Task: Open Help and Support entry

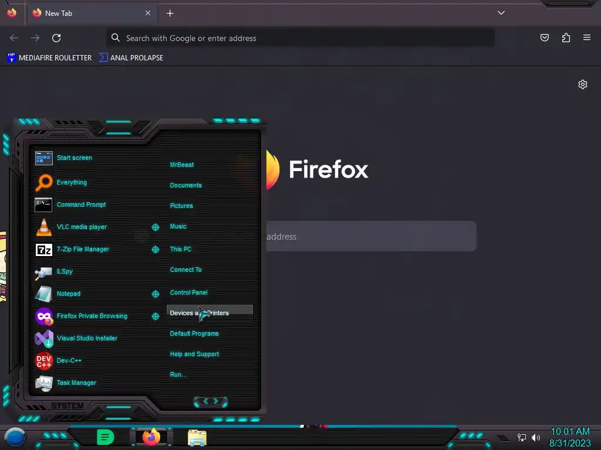Action: pos(194,354)
